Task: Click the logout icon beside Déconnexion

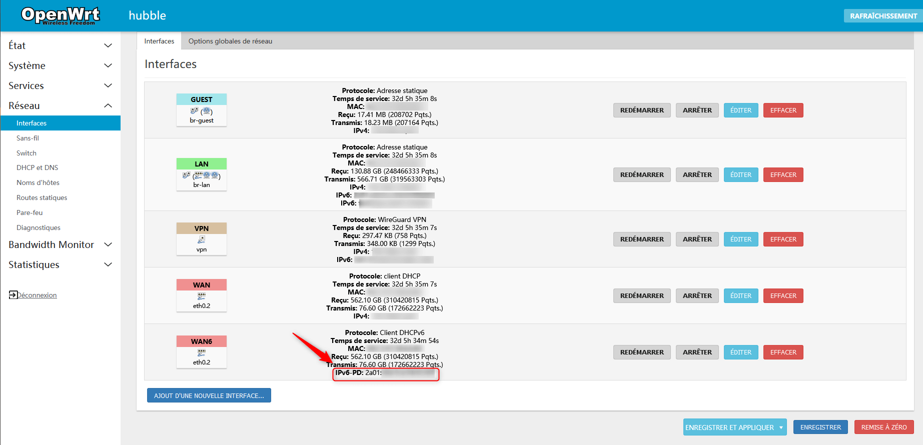Action: click(x=13, y=295)
